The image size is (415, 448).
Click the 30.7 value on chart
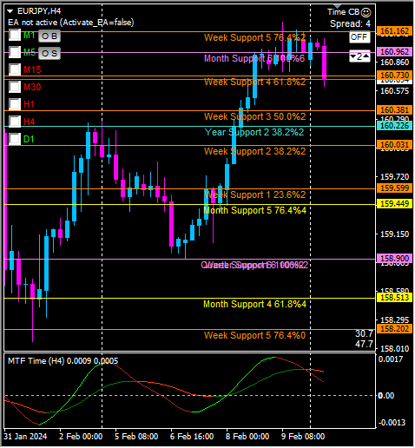(x=364, y=333)
